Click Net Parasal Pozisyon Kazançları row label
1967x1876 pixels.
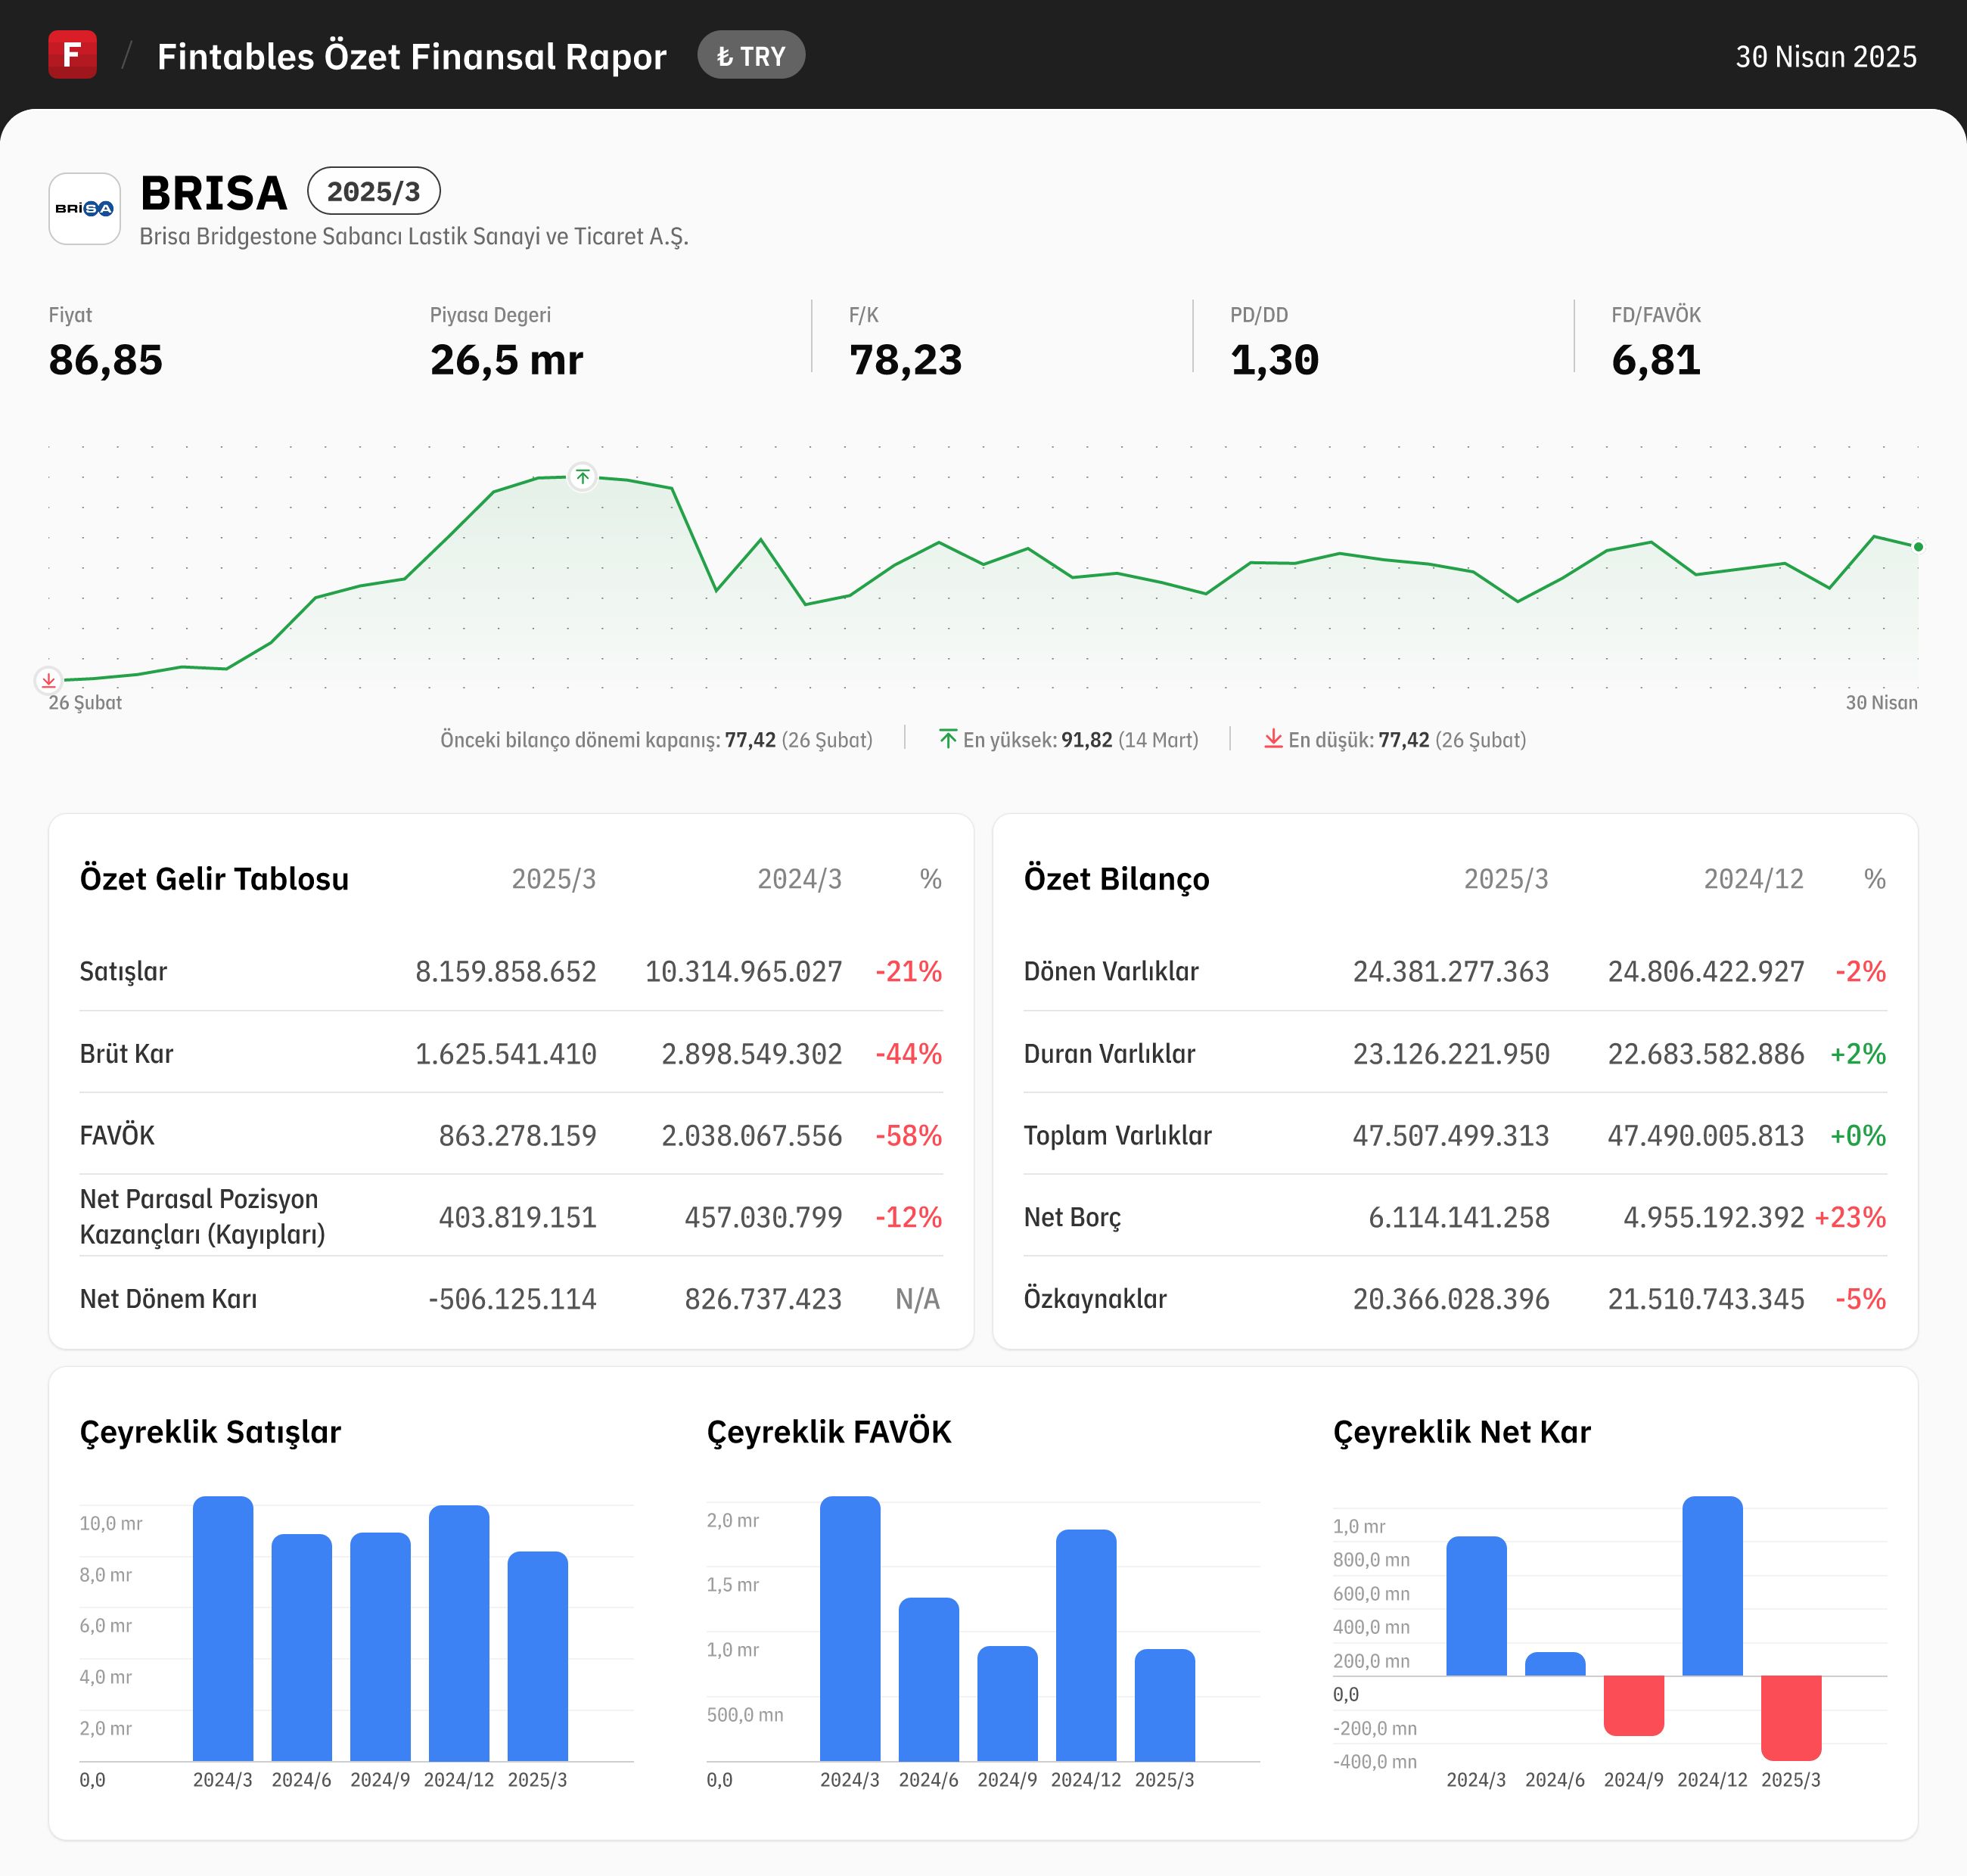203,1216
